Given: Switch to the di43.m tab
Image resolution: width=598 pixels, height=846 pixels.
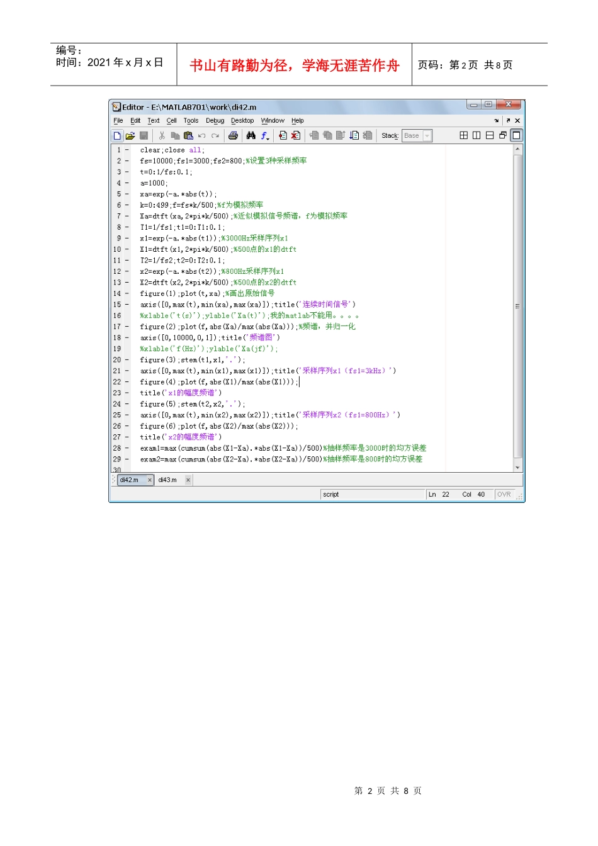Looking at the screenshot, I should pyautogui.click(x=167, y=480).
